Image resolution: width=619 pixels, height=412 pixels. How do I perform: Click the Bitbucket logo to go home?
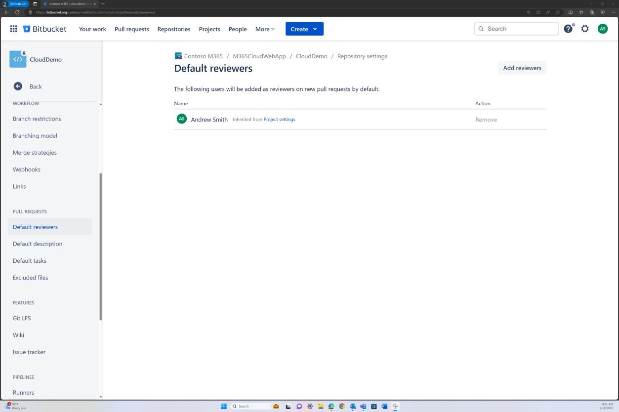tap(45, 29)
